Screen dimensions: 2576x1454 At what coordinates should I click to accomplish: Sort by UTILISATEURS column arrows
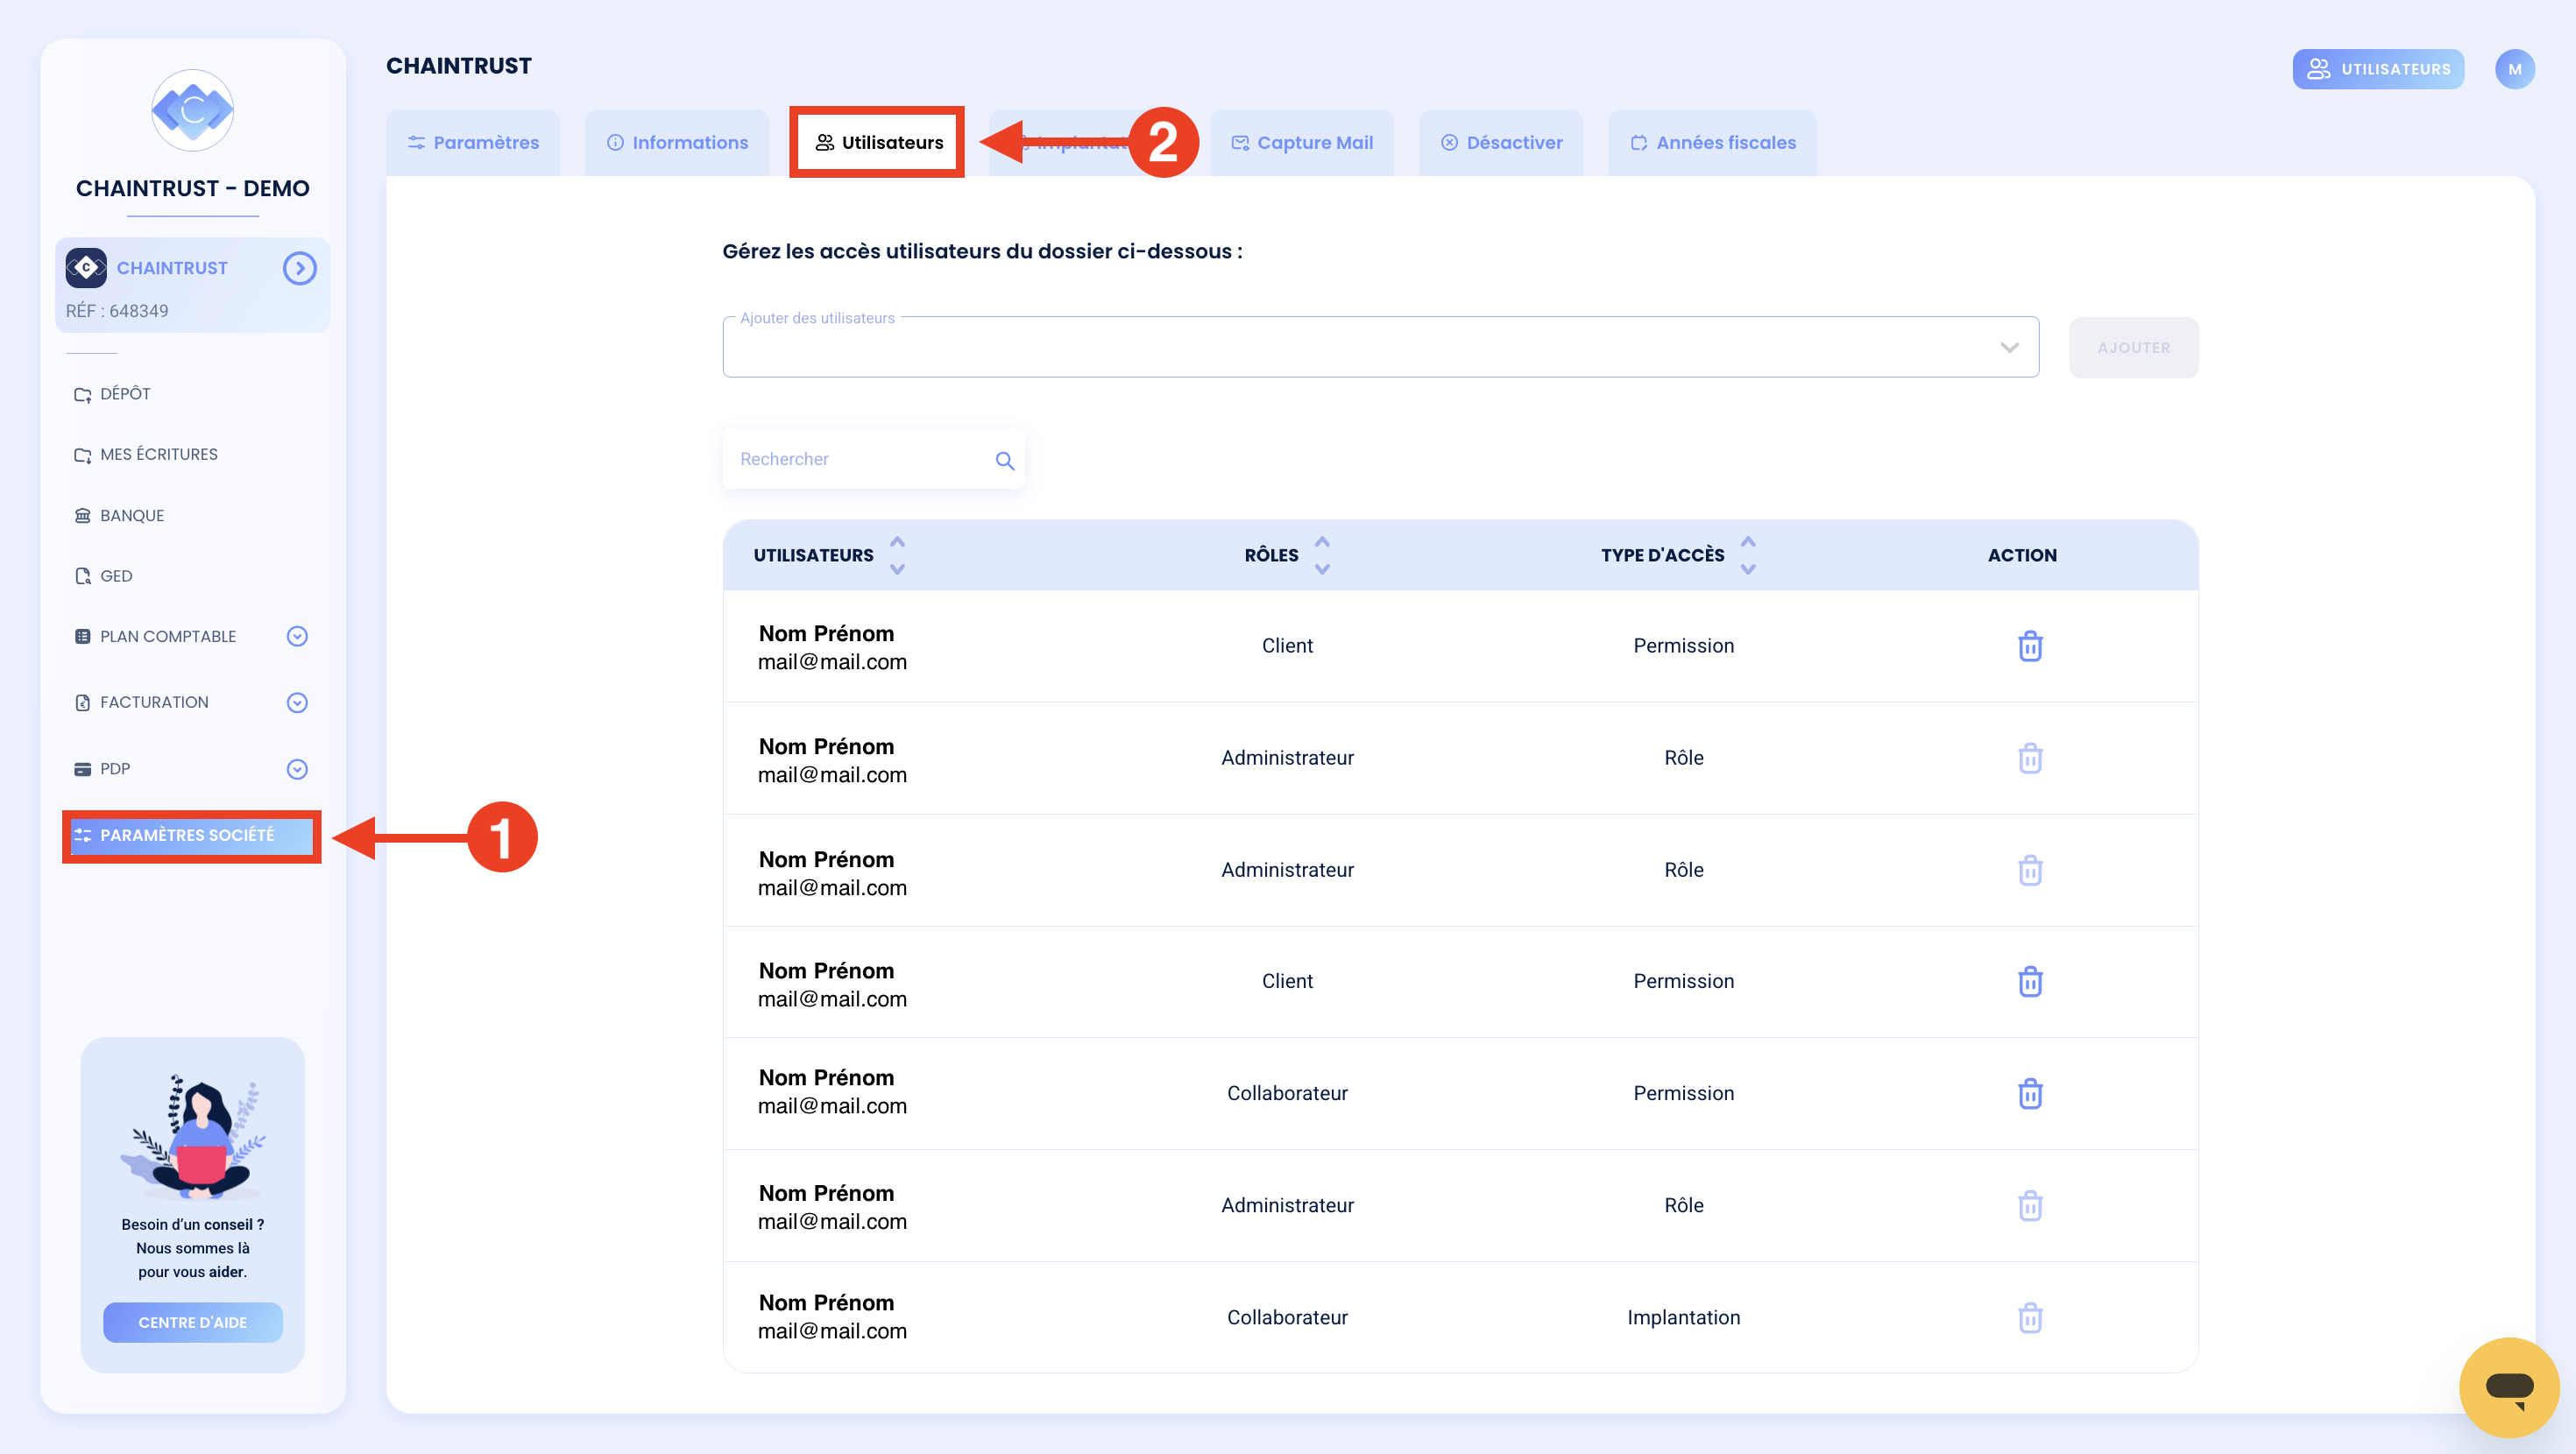(897, 555)
